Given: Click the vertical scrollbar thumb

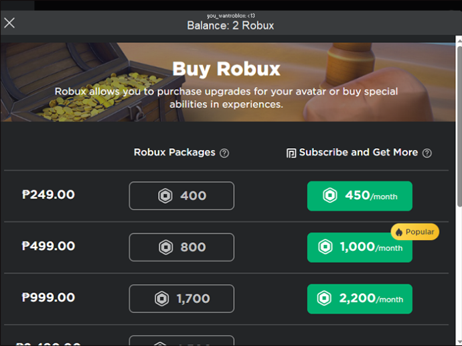Looking at the screenshot, I should click(459, 126).
